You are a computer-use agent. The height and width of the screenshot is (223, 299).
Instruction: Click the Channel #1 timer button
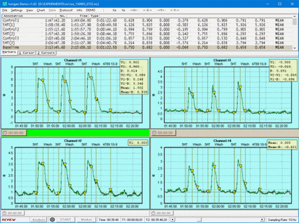click(14, 133)
